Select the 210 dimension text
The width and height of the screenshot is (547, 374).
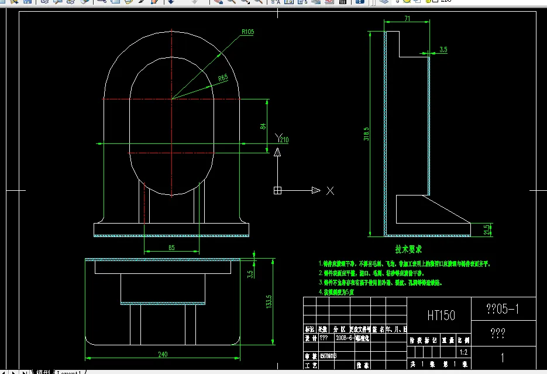coord(284,140)
